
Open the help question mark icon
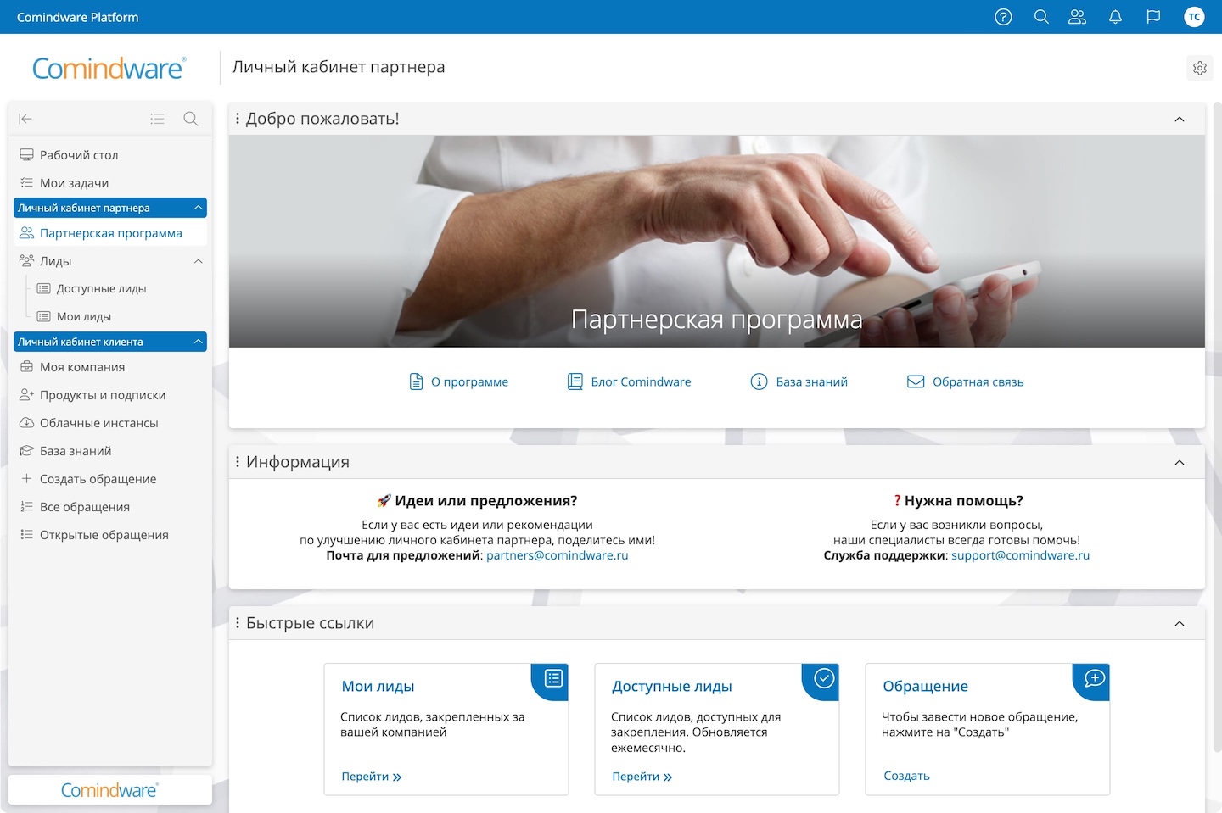pos(1003,17)
